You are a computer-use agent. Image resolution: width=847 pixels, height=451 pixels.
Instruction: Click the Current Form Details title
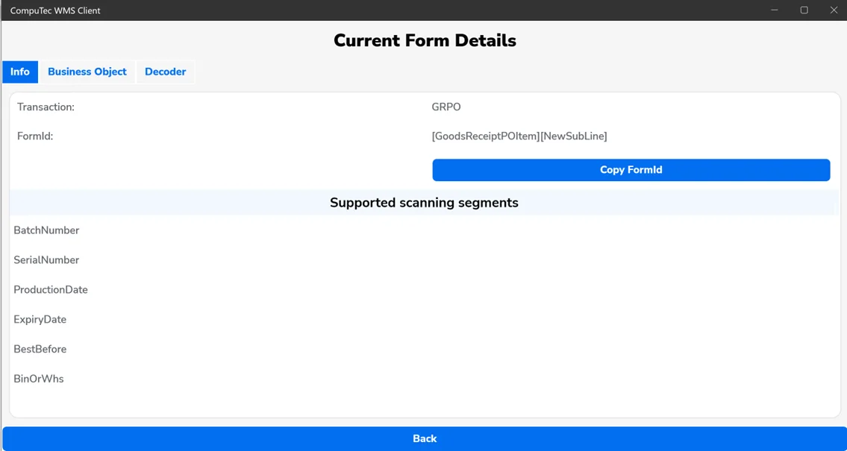424,40
